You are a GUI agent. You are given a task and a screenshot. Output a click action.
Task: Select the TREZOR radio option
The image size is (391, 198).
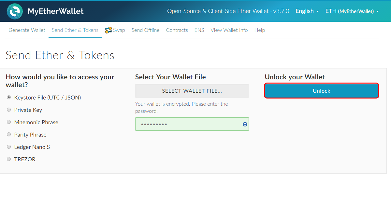pos(9,159)
